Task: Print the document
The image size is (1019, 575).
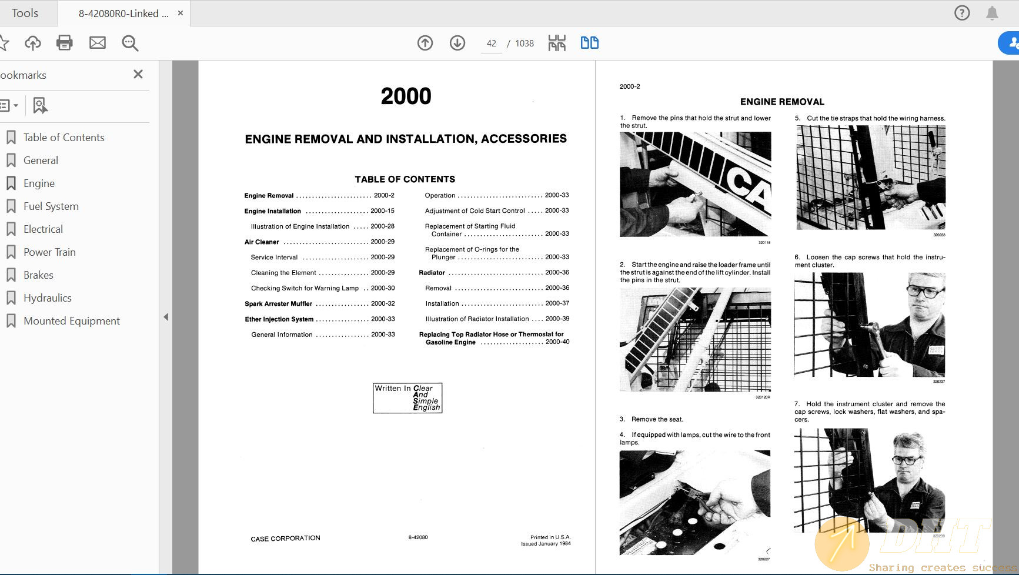Action: 65,42
